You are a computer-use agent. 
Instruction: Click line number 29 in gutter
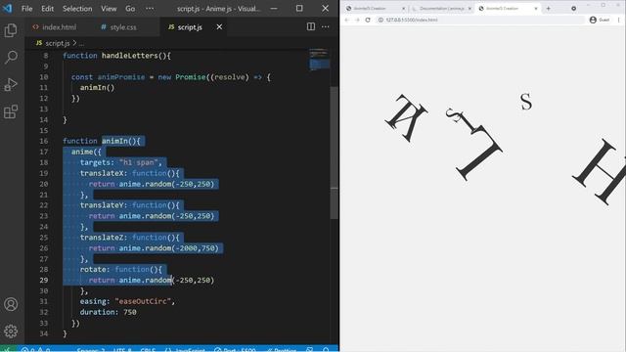point(43,281)
